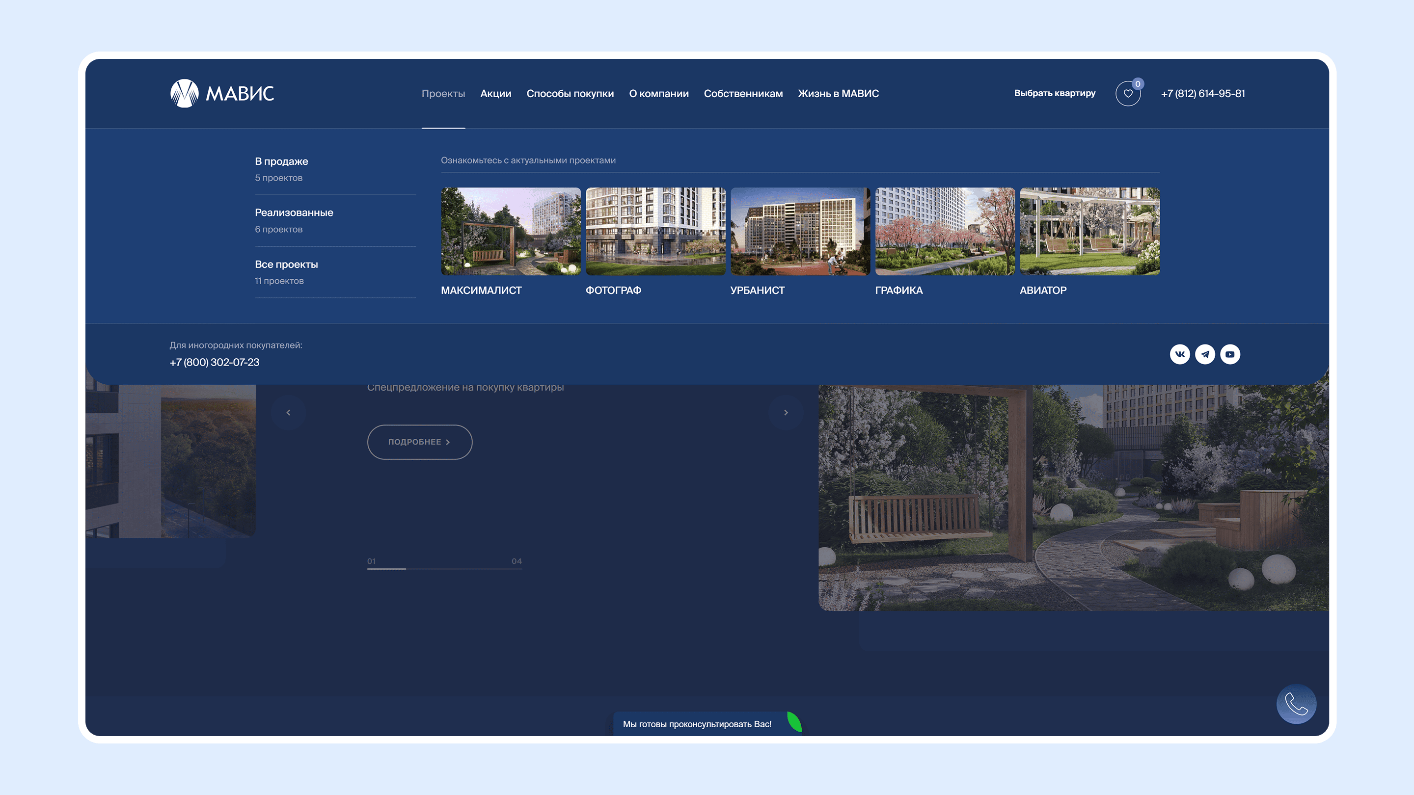Viewport: 1414px width, 795px height.
Task: Click the МАВИС logo
Action: point(222,93)
